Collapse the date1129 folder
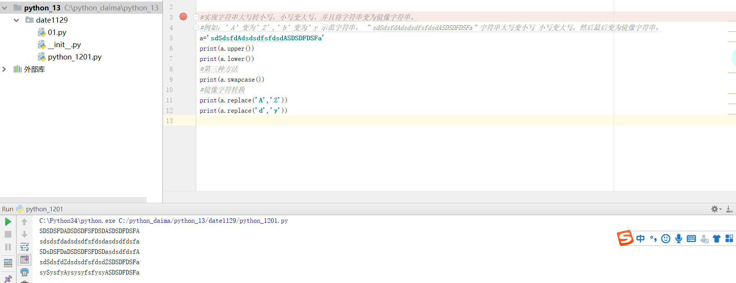This screenshot has width=736, height=283. (x=16, y=20)
